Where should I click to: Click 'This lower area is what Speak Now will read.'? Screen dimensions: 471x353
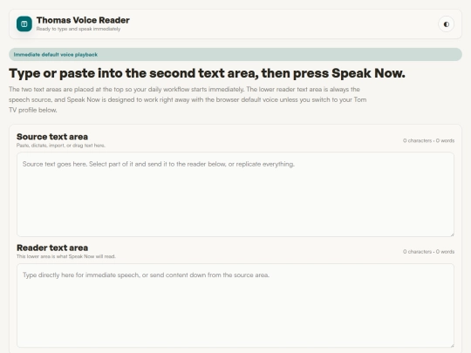66,256
